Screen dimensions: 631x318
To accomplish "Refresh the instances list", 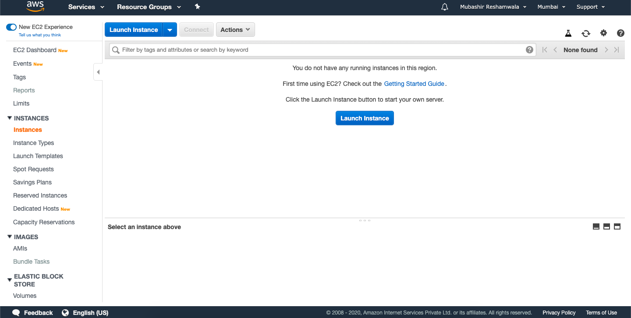I will coord(586,33).
